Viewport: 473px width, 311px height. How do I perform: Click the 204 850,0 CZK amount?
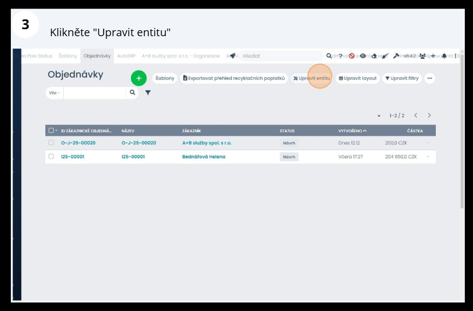(401, 157)
